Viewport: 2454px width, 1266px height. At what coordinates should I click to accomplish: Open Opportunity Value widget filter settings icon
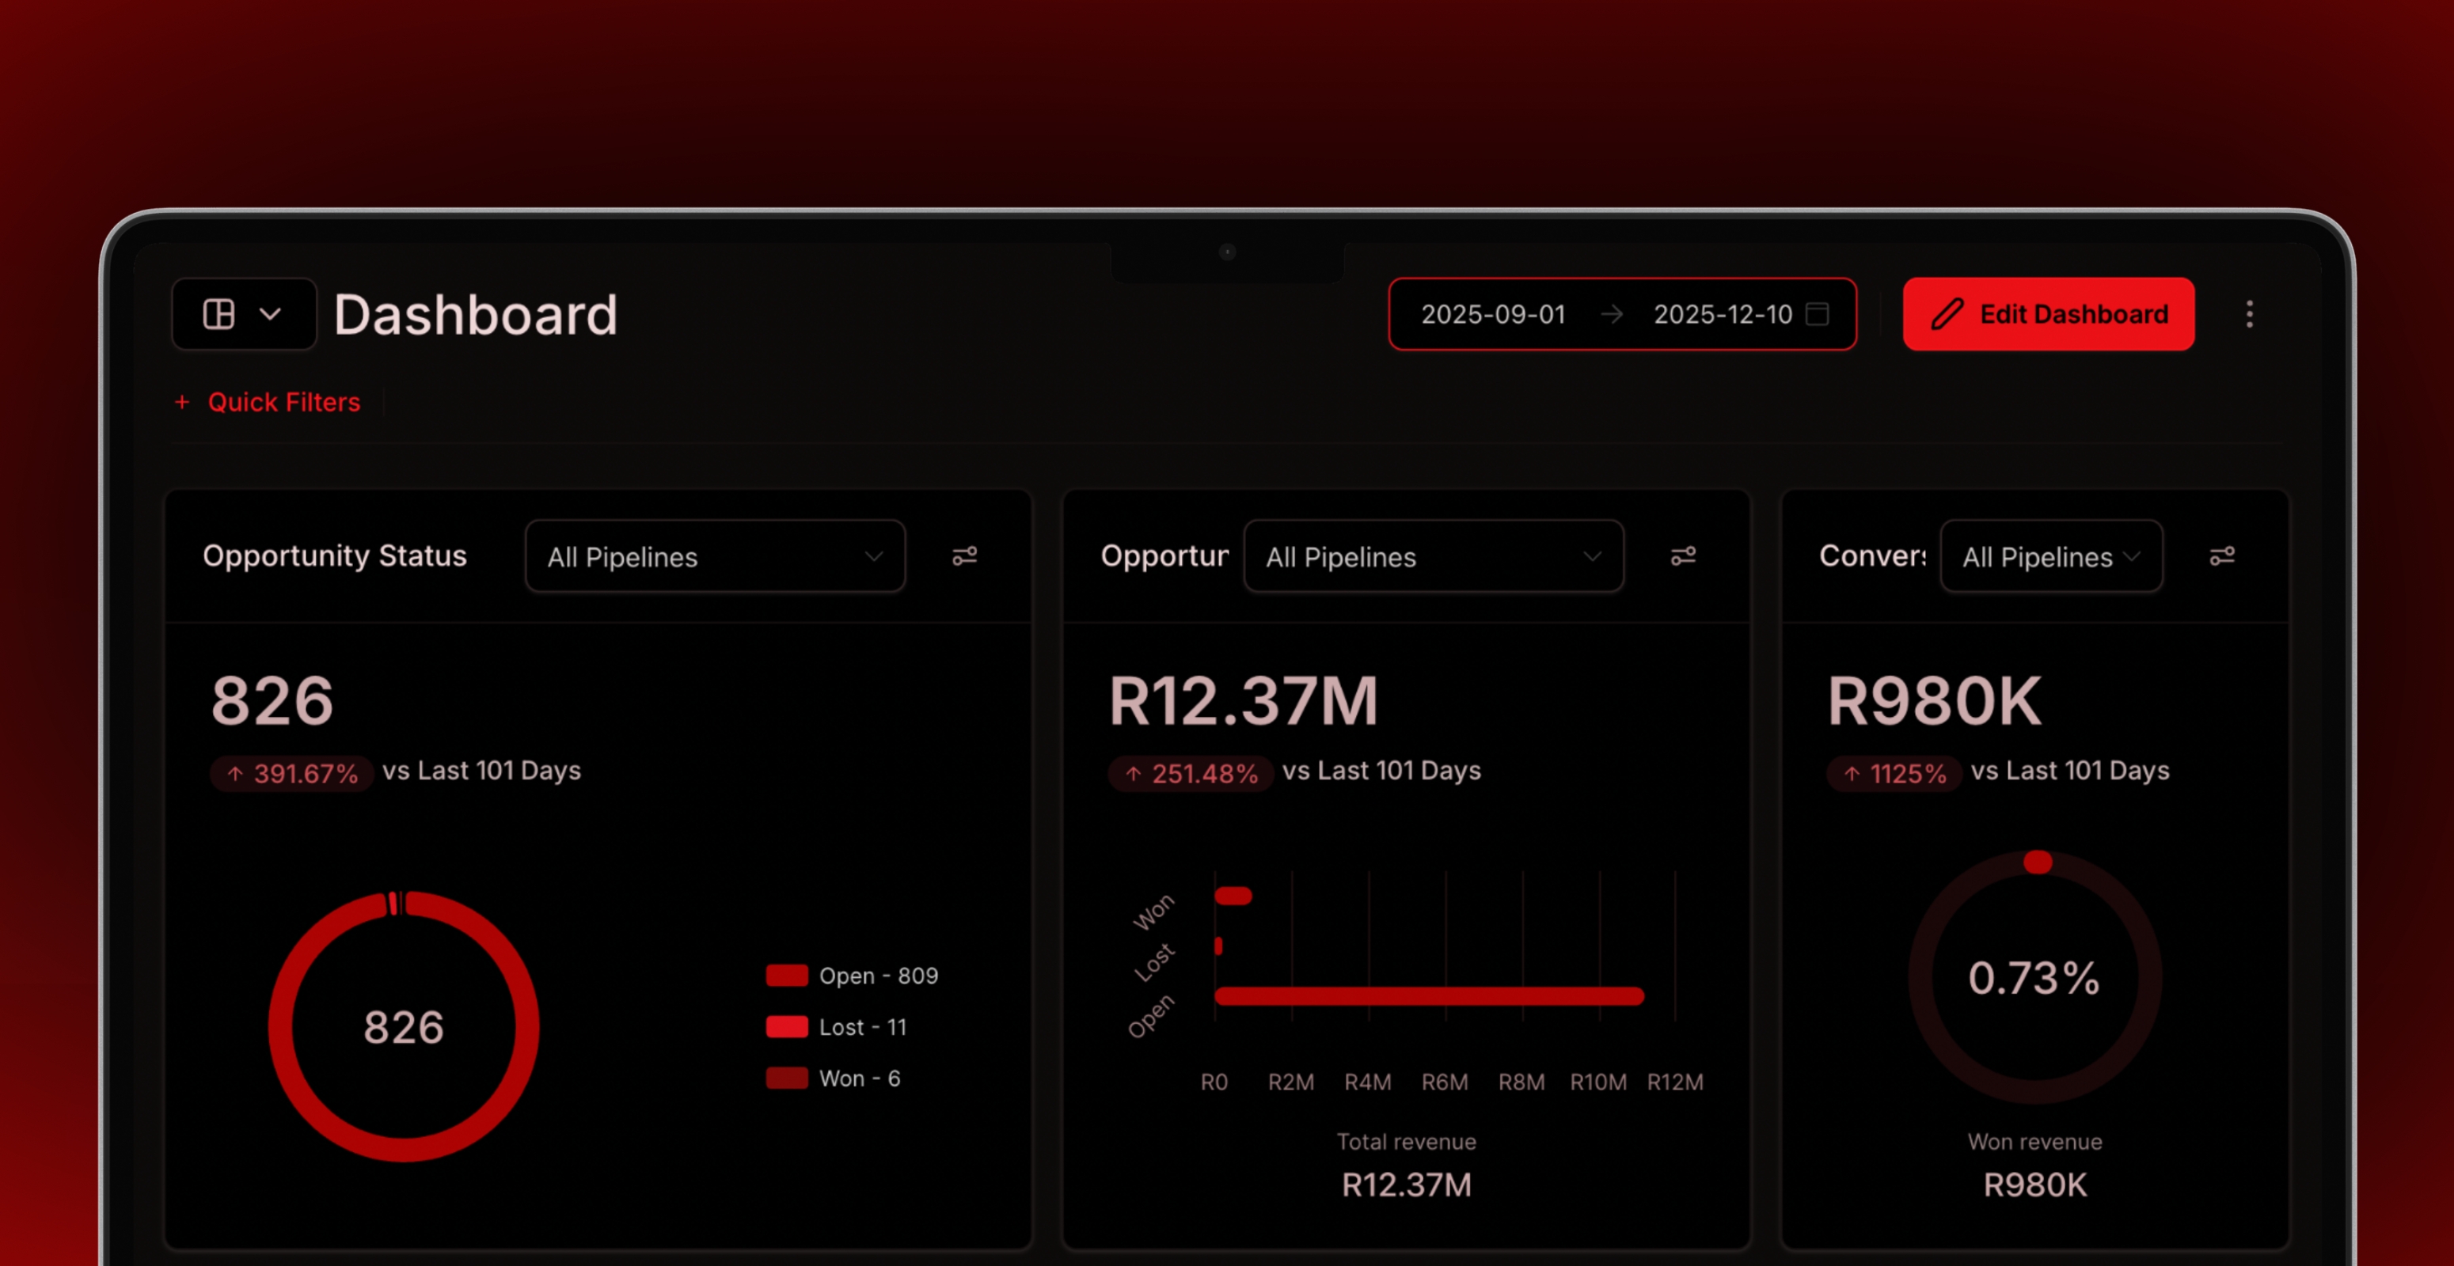pos(1682,556)
